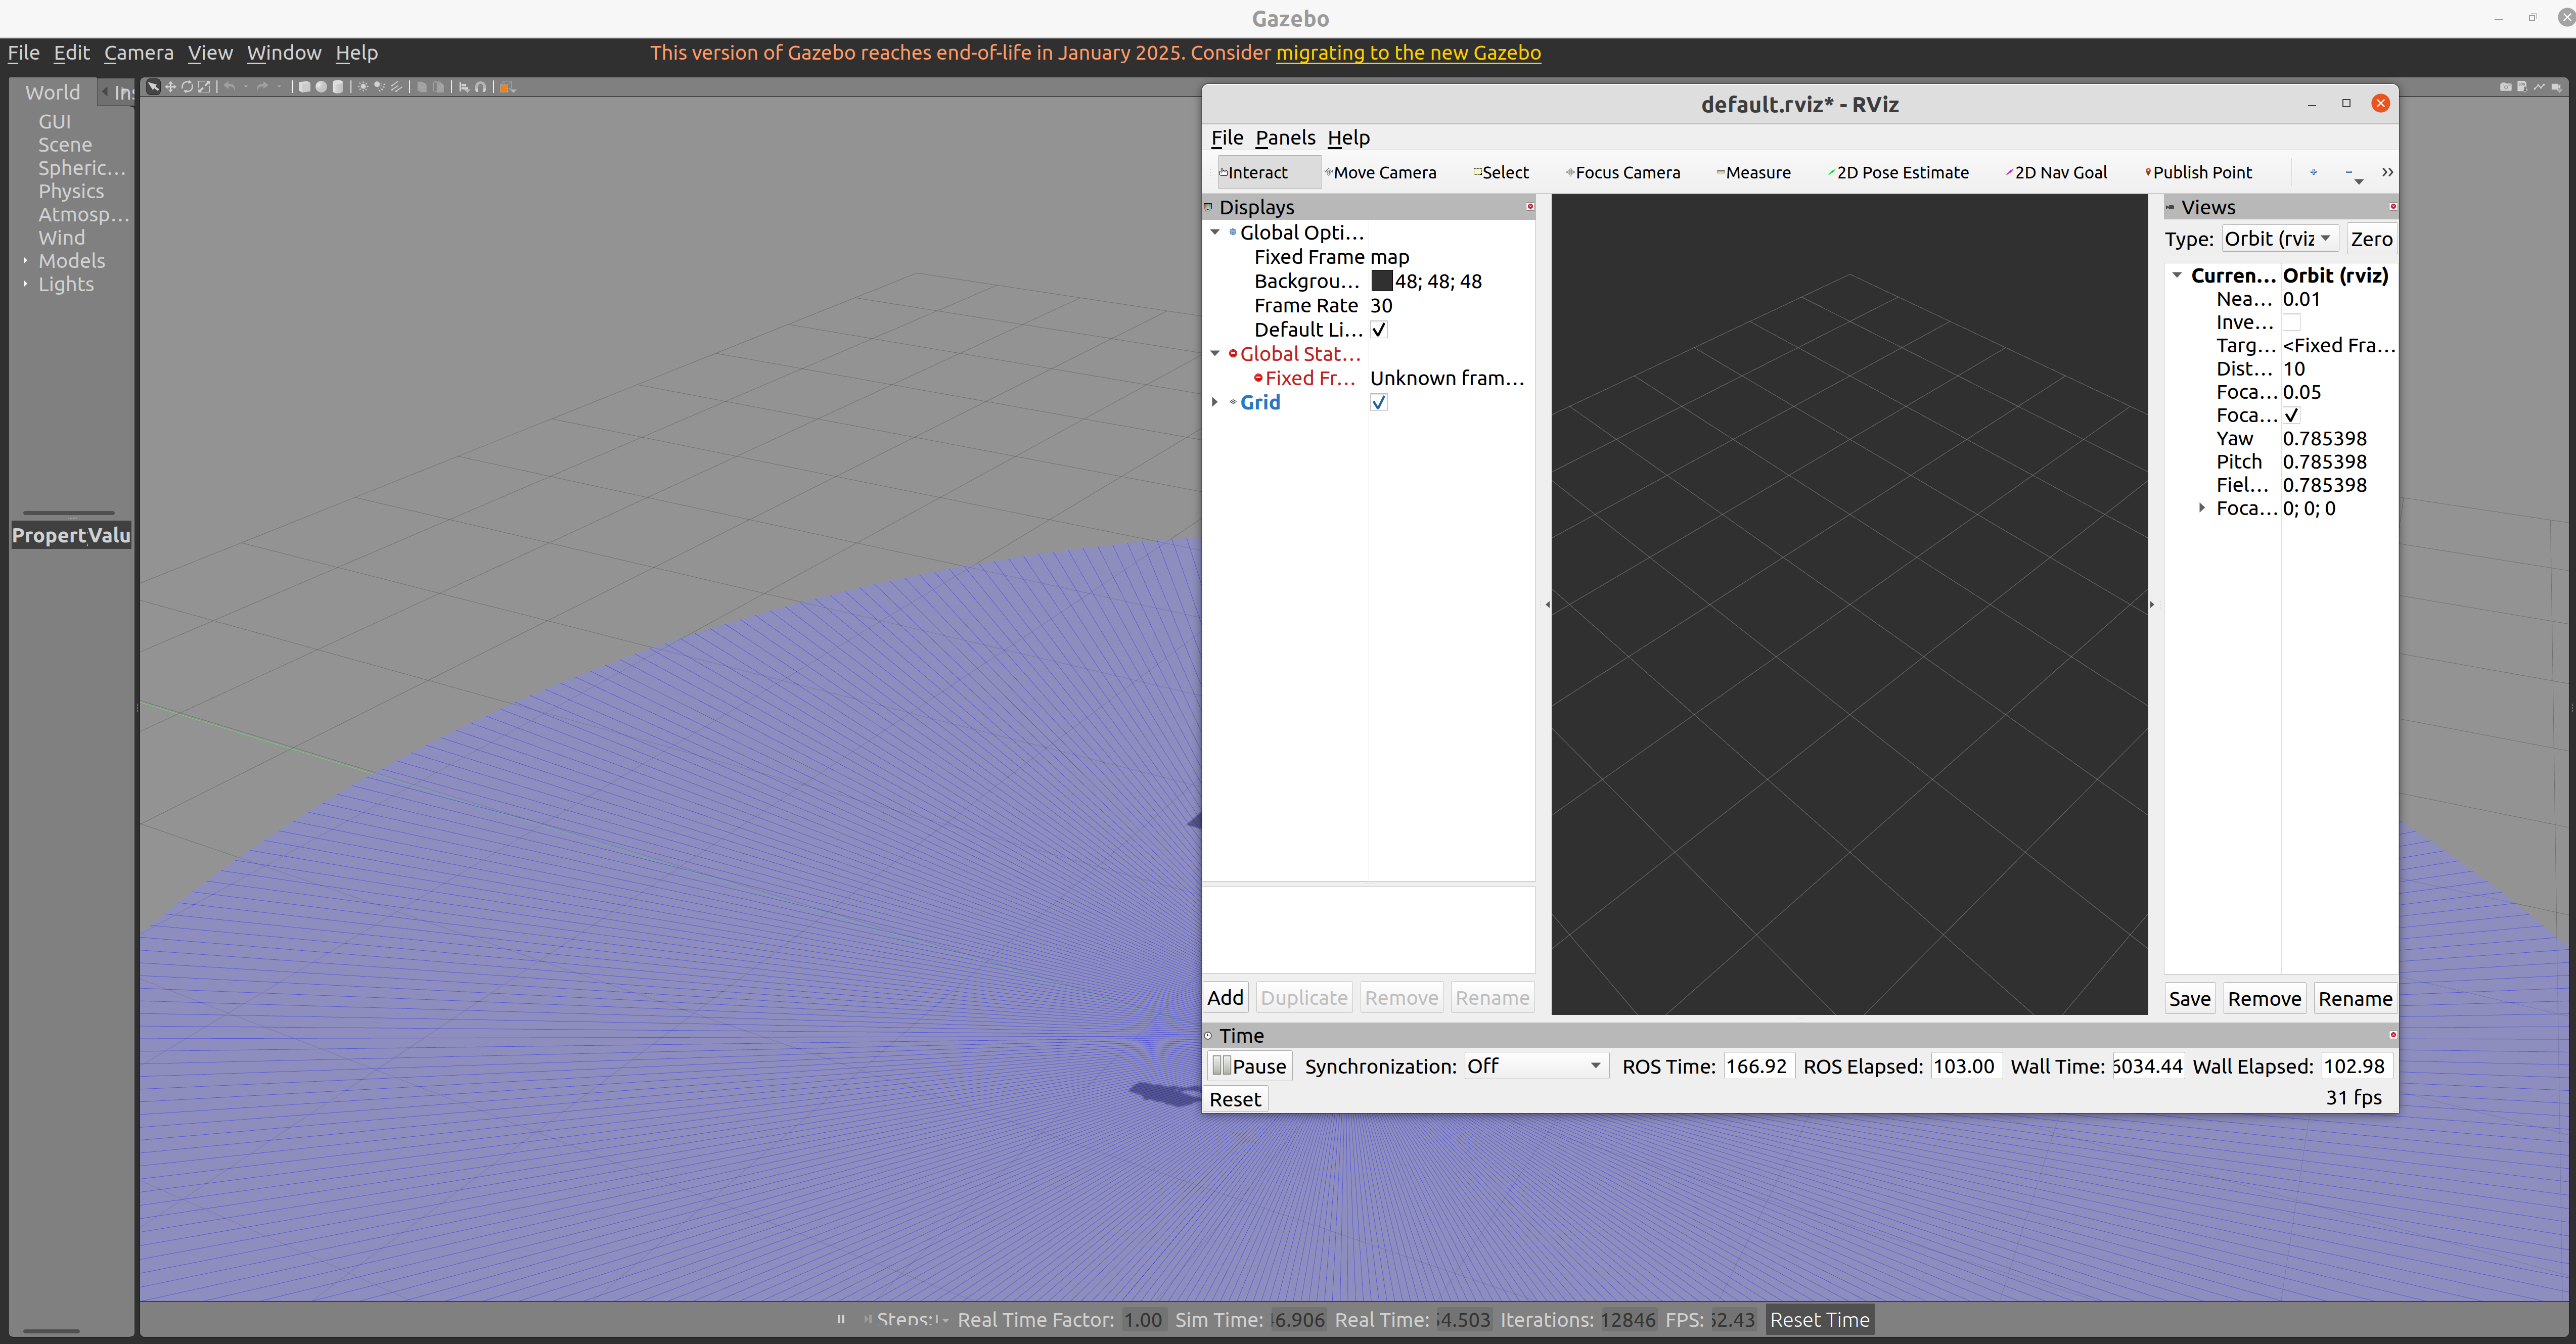2576x1344 pixels.
Task: Uncheck the Grid display checkbox
Action: [1378, 402]
